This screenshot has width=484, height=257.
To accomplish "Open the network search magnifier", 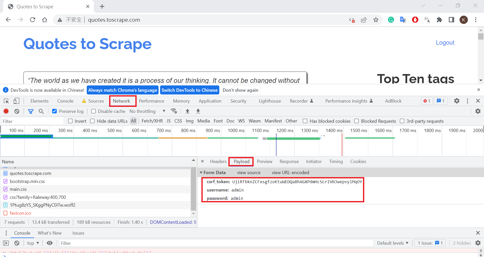I will click(x=41, y=111).
